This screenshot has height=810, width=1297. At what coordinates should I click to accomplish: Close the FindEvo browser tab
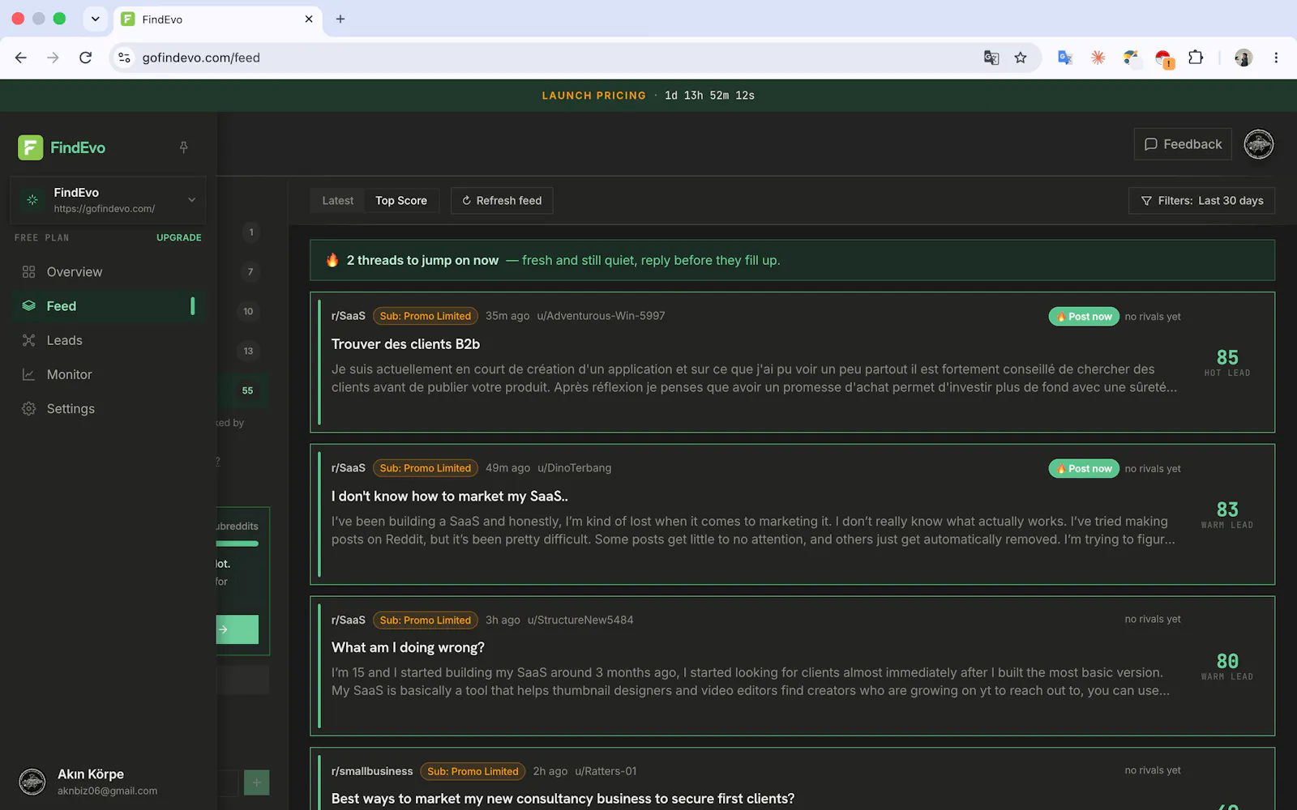[x=309, y=19]
